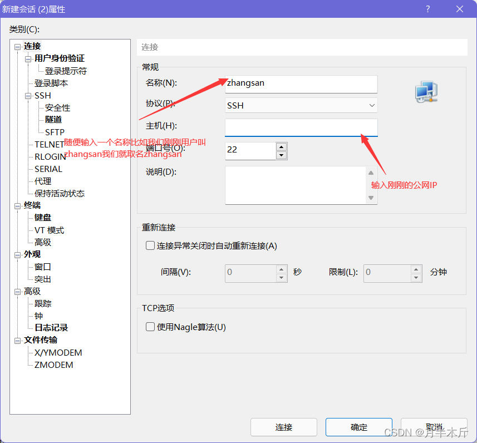Click the session computer icon
The image size is (477, 443).
point(426,92)
